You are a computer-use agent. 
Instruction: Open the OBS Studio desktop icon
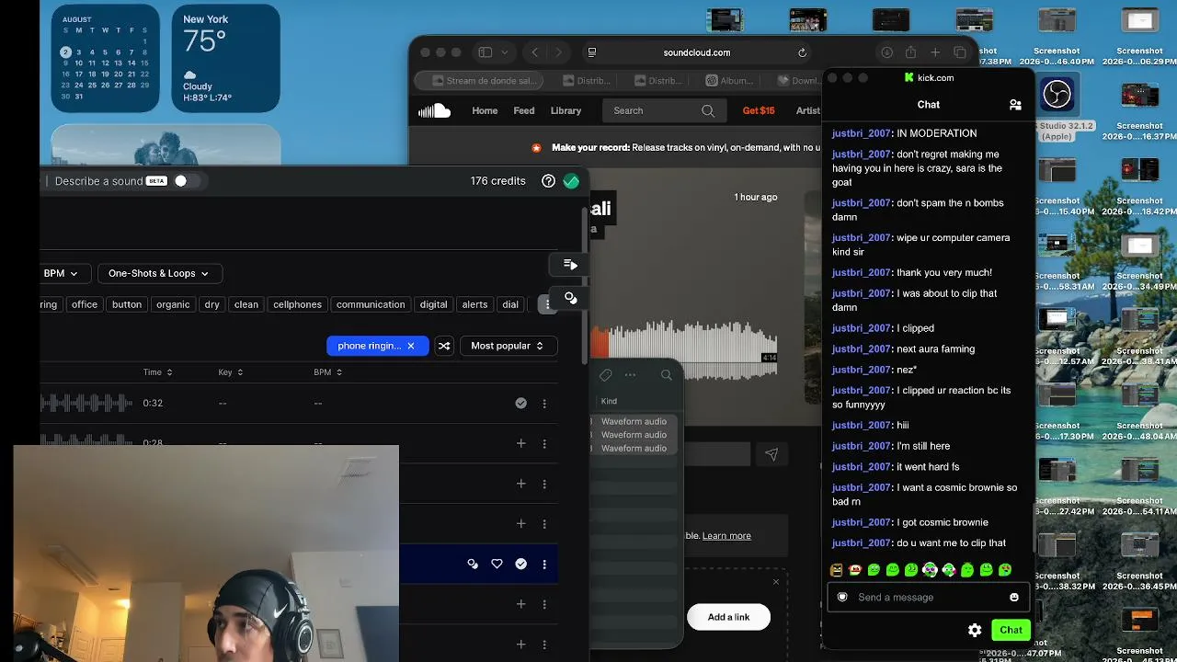coord(1057,95)
